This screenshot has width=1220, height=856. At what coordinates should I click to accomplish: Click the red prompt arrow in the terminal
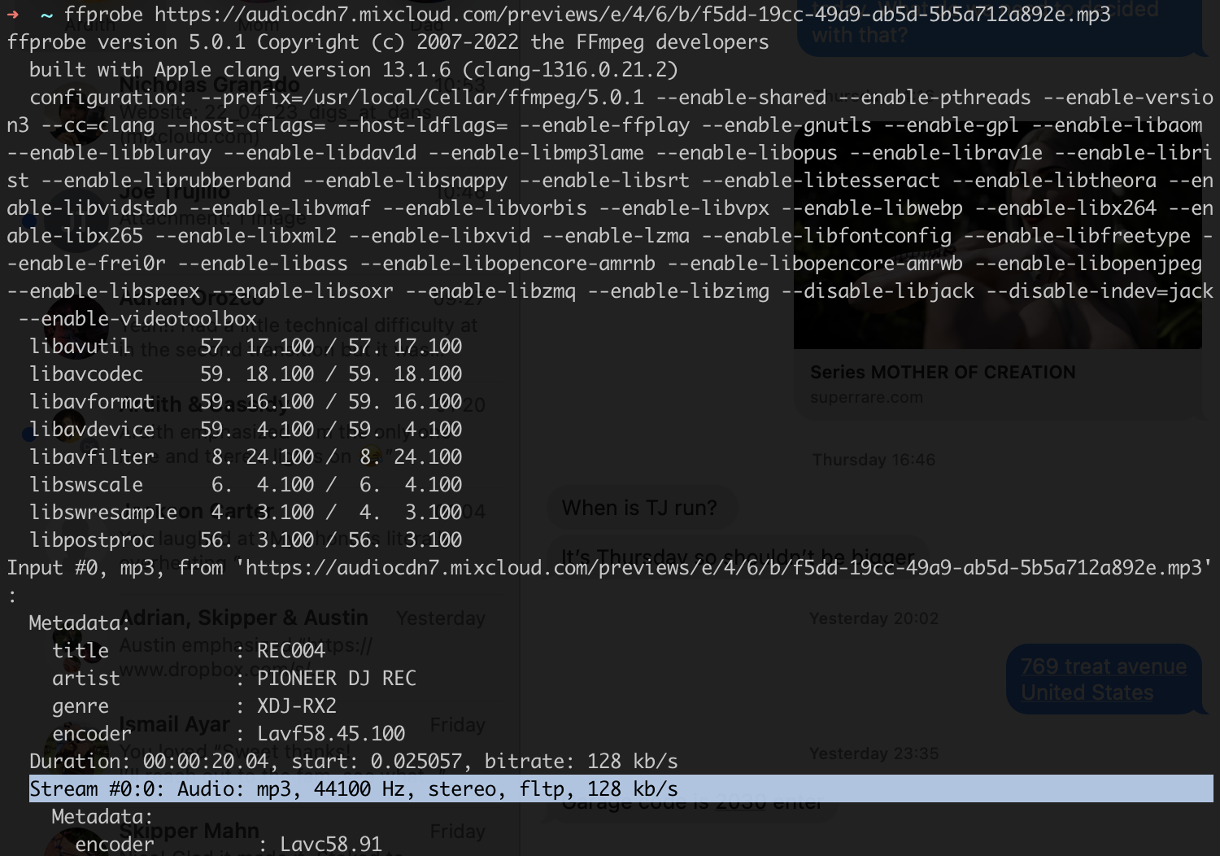pos(13,15)
